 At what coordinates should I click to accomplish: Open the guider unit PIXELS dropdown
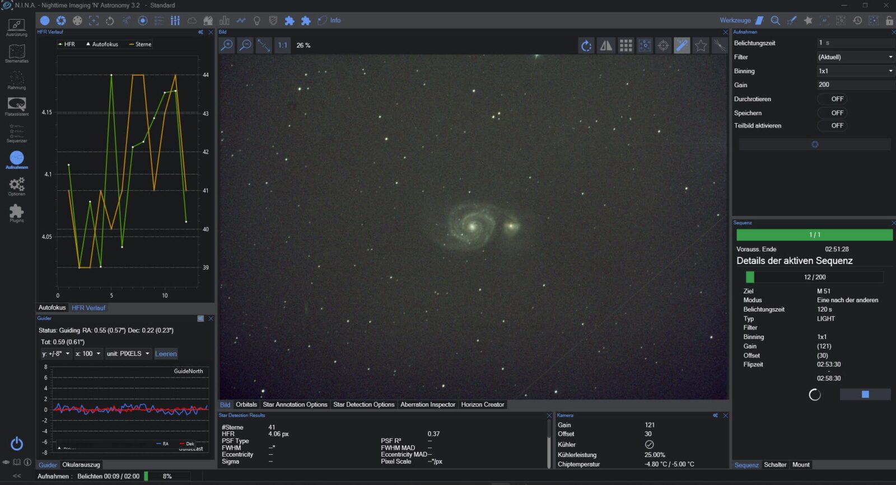(x=128, y=354)
